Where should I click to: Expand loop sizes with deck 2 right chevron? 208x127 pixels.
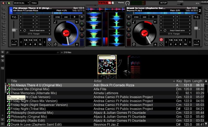pos(190,42)
